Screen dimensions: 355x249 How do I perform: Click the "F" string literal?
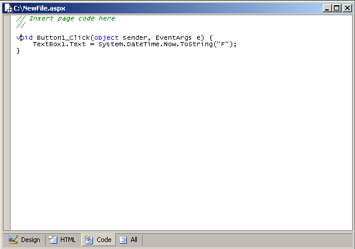tap(223, 44)
